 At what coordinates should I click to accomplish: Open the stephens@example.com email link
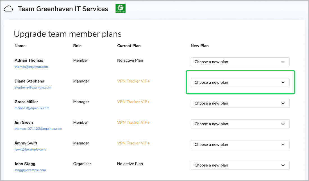(33, 87)
